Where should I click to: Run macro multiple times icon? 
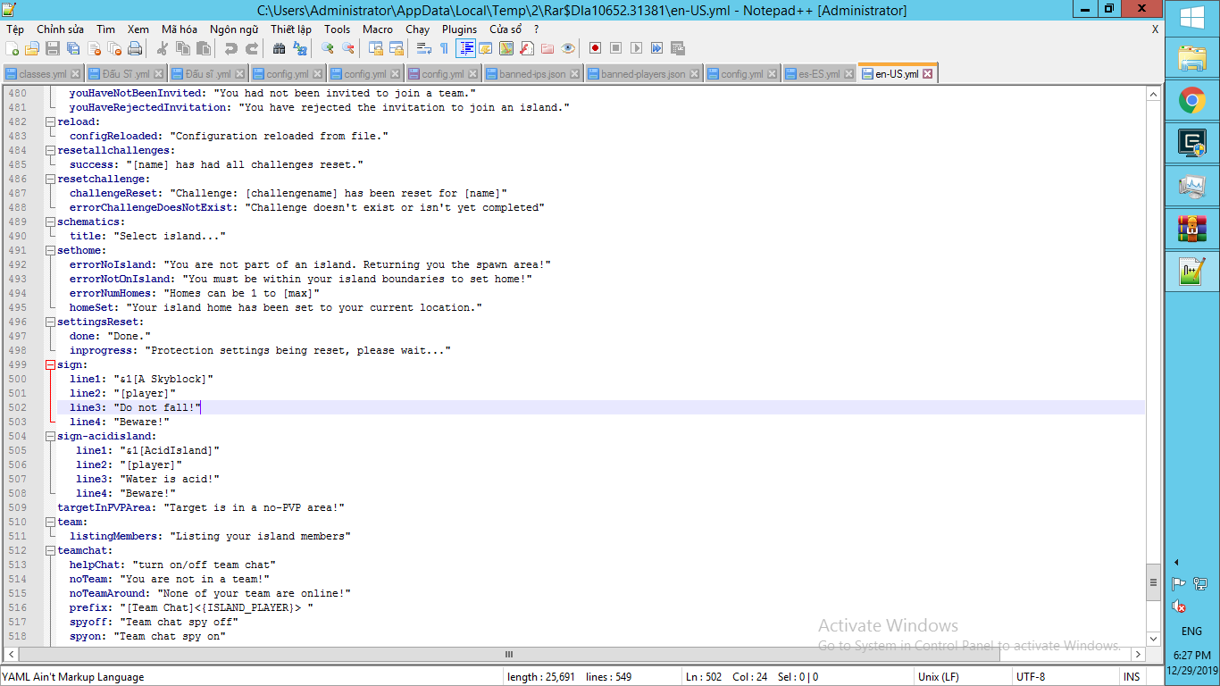[656, 48]
